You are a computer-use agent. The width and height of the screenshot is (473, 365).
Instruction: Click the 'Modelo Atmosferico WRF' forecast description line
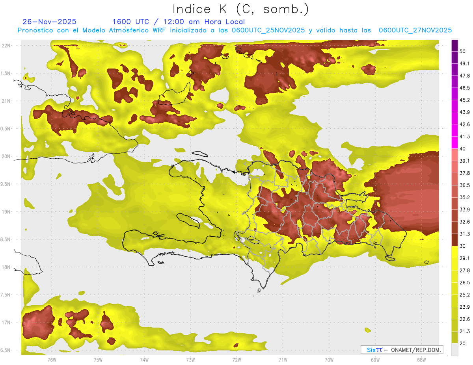tap(235, 30)
